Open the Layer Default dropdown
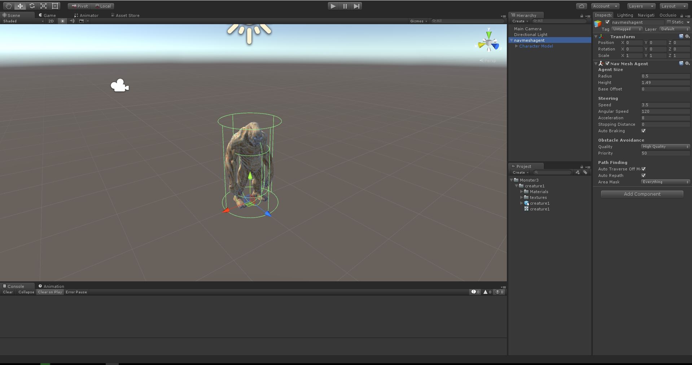Screen dimensions: 692x365 (x=675, y=29)
